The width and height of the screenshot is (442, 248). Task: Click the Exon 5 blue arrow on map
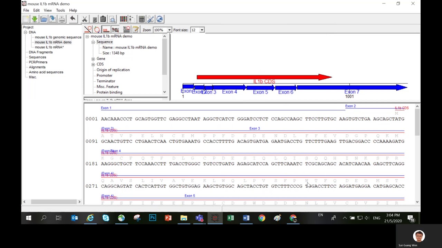point(260,87)
